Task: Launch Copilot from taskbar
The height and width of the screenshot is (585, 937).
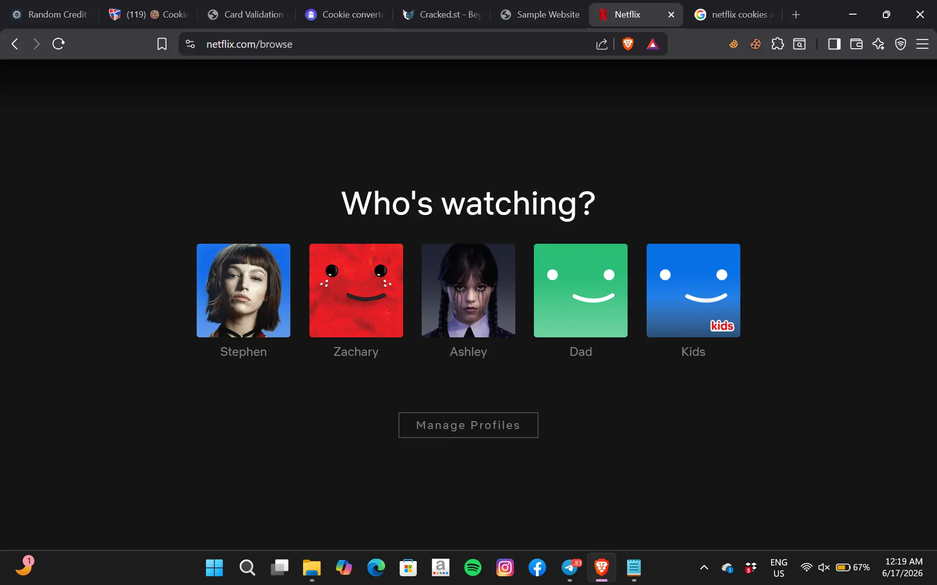Action: pyautogui.click(x=344, y=567)
